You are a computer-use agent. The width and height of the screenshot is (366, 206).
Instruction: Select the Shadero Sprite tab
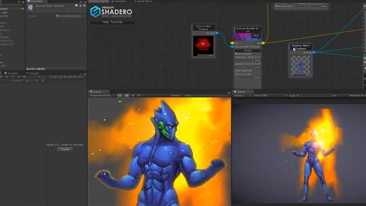pyautogui.click(x=98, y=1)
